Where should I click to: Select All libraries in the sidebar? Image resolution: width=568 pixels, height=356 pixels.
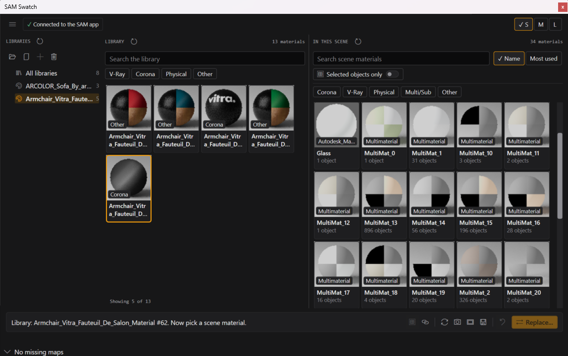tap(57, 73)
